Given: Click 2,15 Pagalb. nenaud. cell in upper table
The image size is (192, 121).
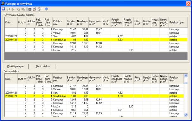Looking at the screenshot, I should [128, 50].
